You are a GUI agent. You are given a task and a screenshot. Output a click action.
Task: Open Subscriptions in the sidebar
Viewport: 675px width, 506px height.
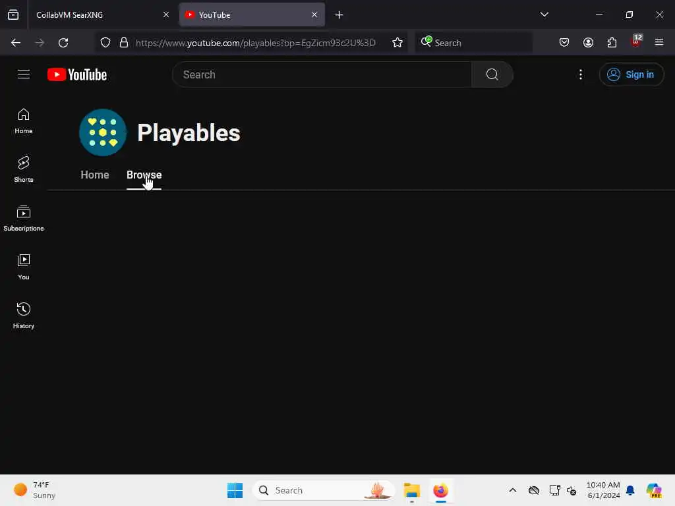(24, 219)
